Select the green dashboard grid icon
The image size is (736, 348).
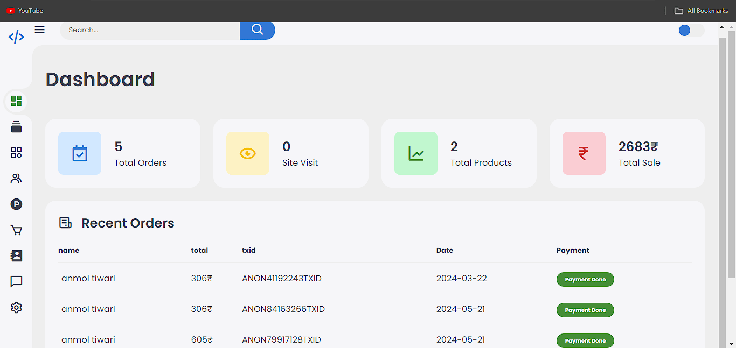pos(16,101)
